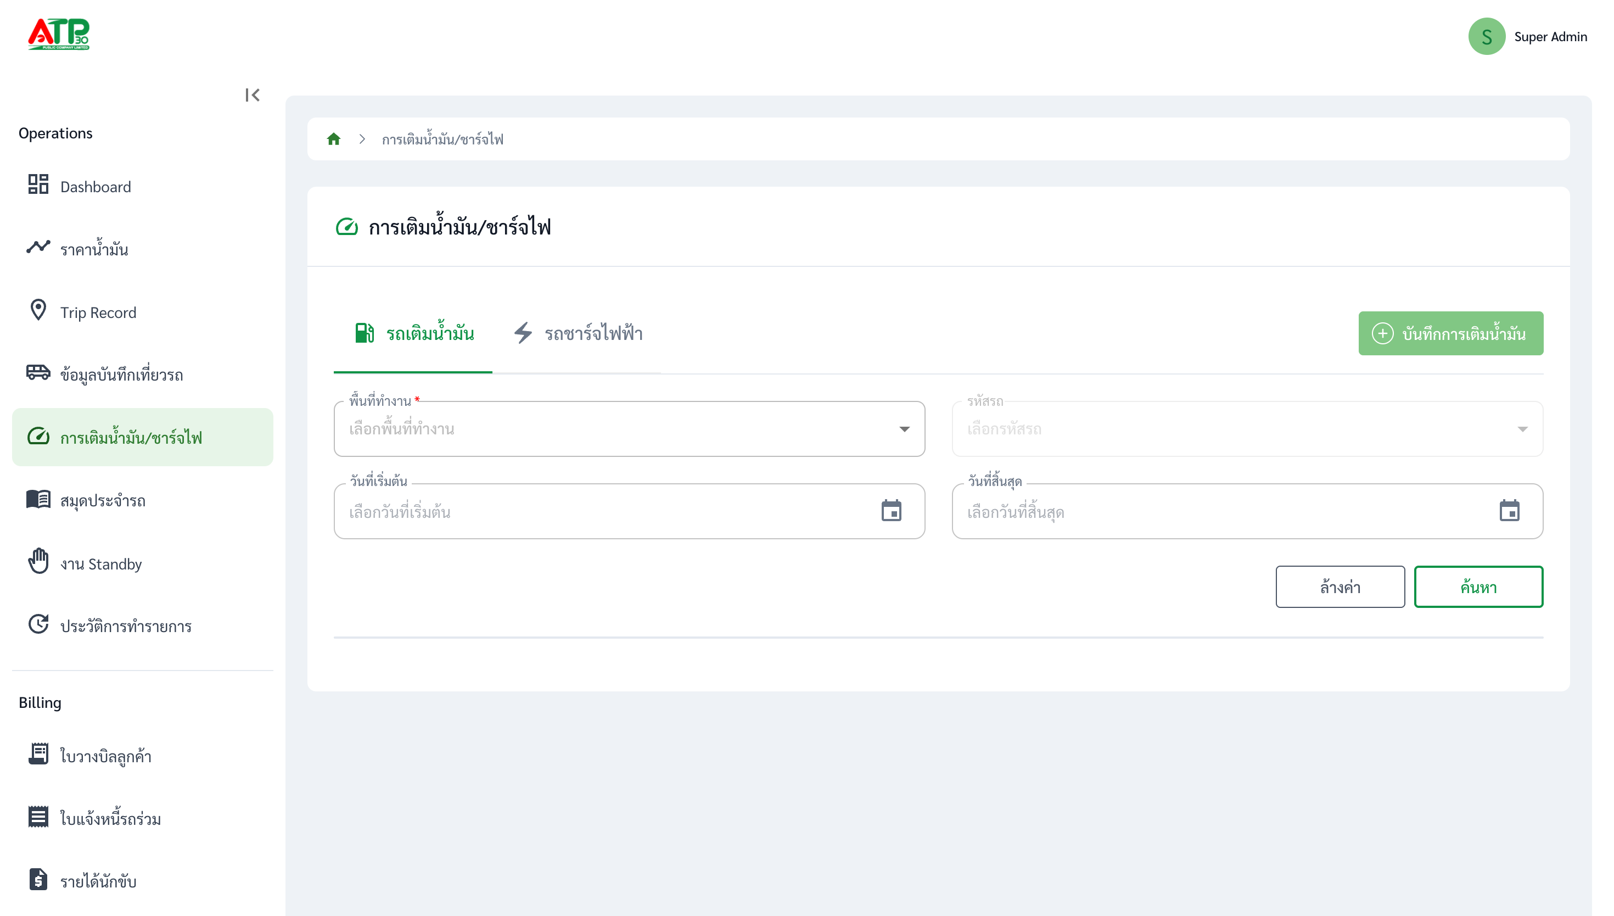Open the งาน Standby menu label
Screen dimensions: 1614x916
tap(101, 563)
